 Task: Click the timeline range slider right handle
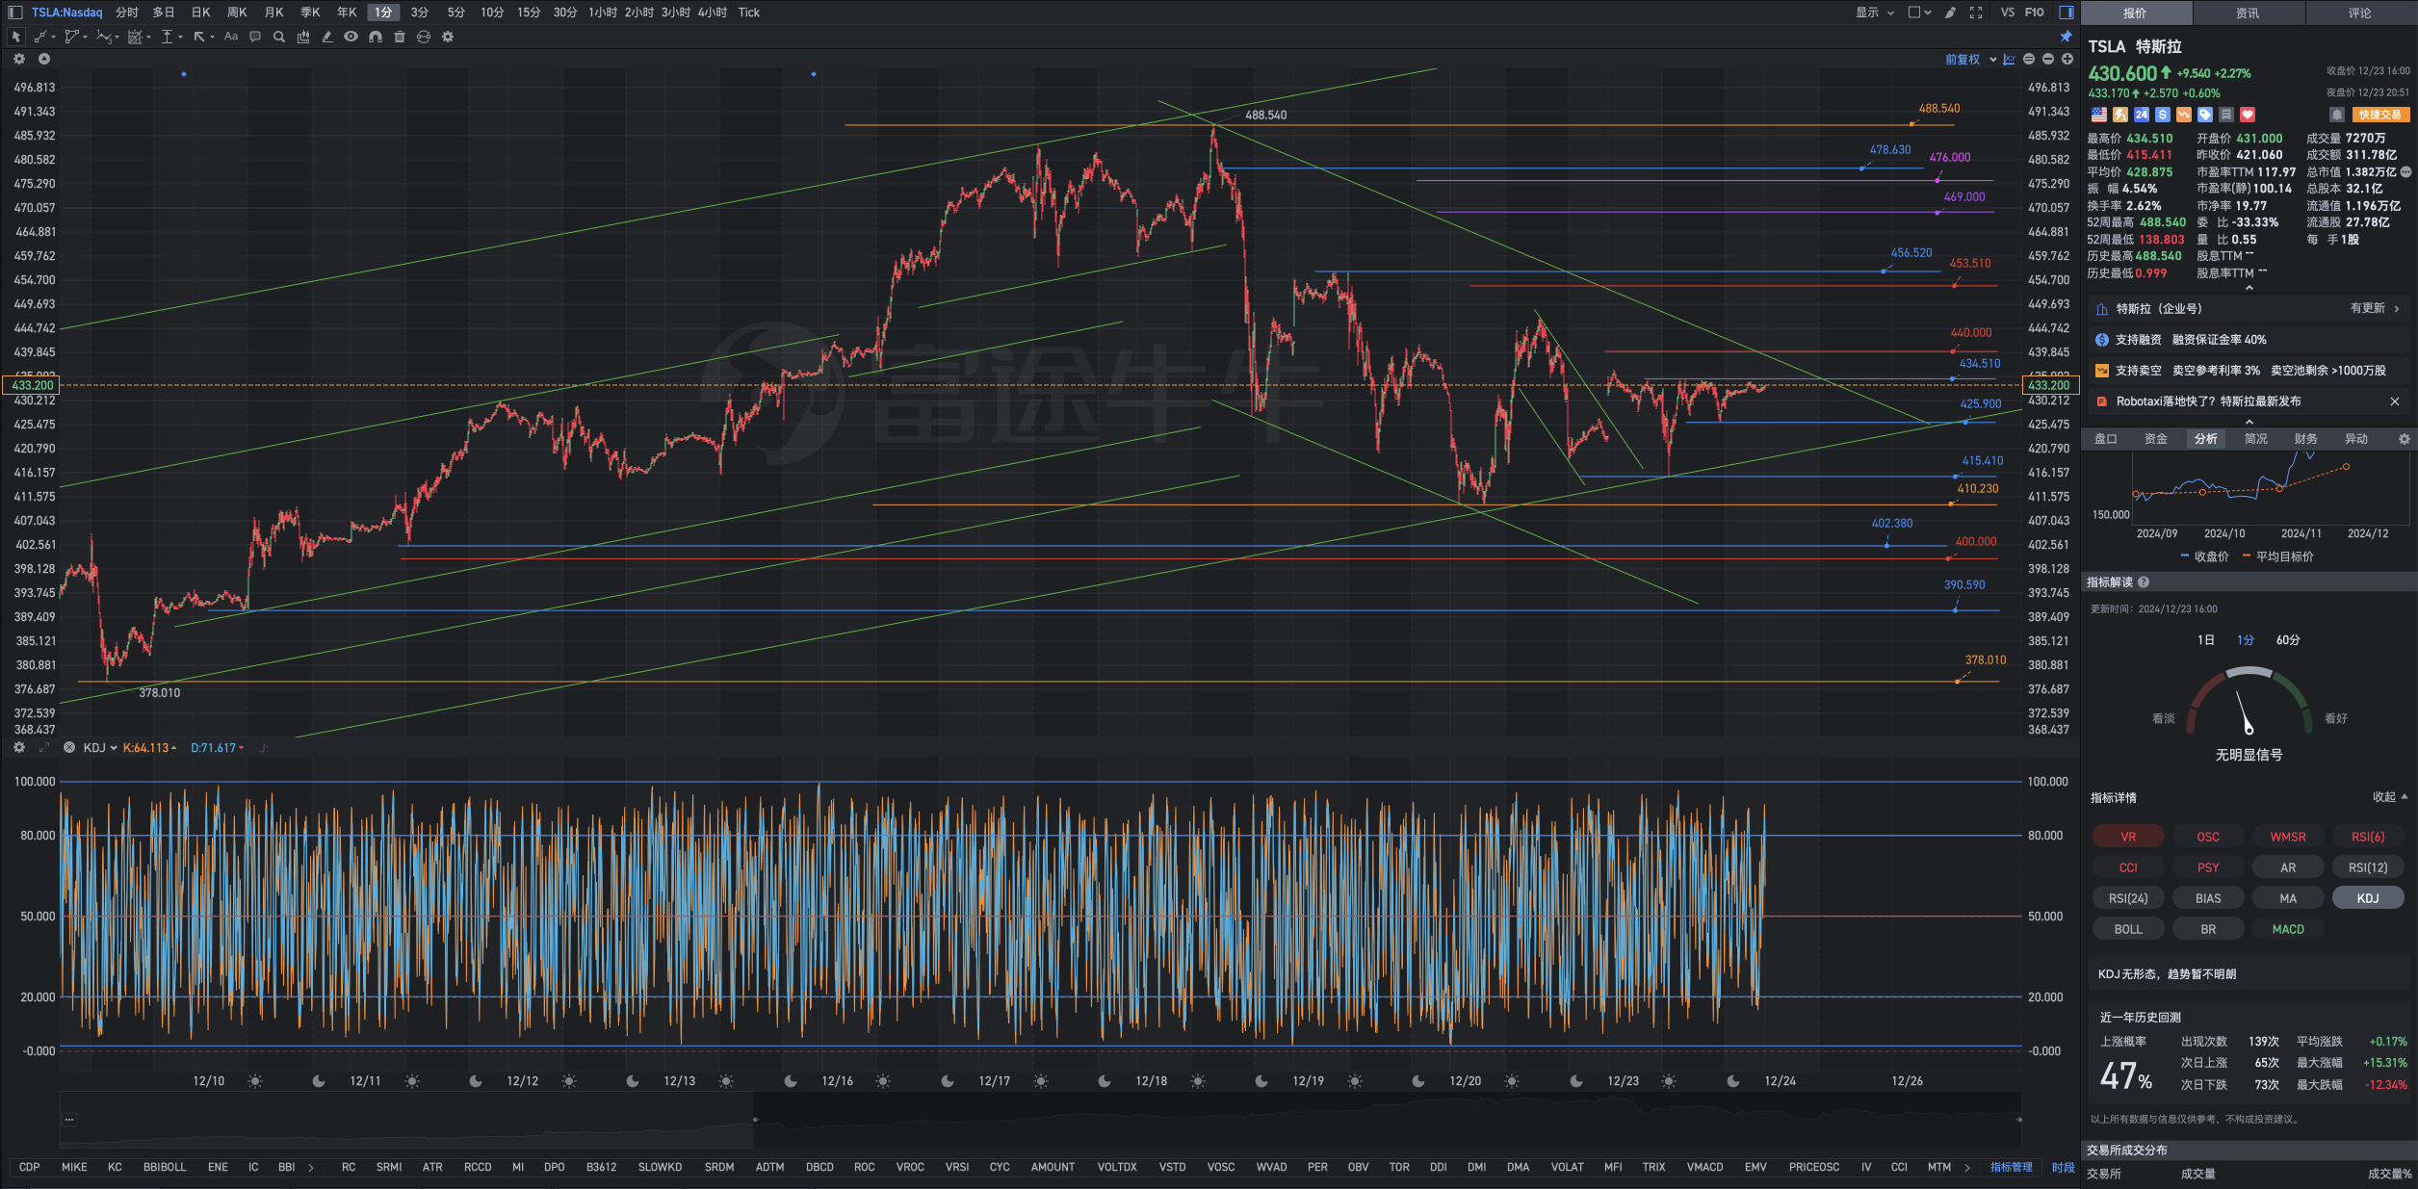pos(2018,1120)
